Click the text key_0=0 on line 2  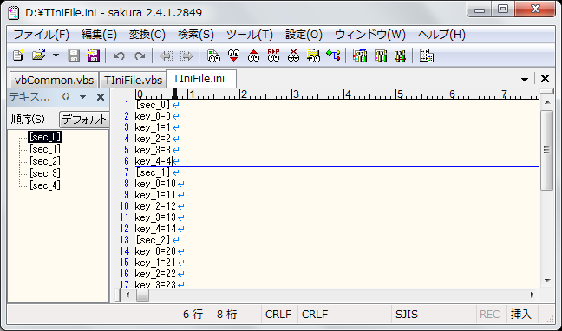pos(153,116)
